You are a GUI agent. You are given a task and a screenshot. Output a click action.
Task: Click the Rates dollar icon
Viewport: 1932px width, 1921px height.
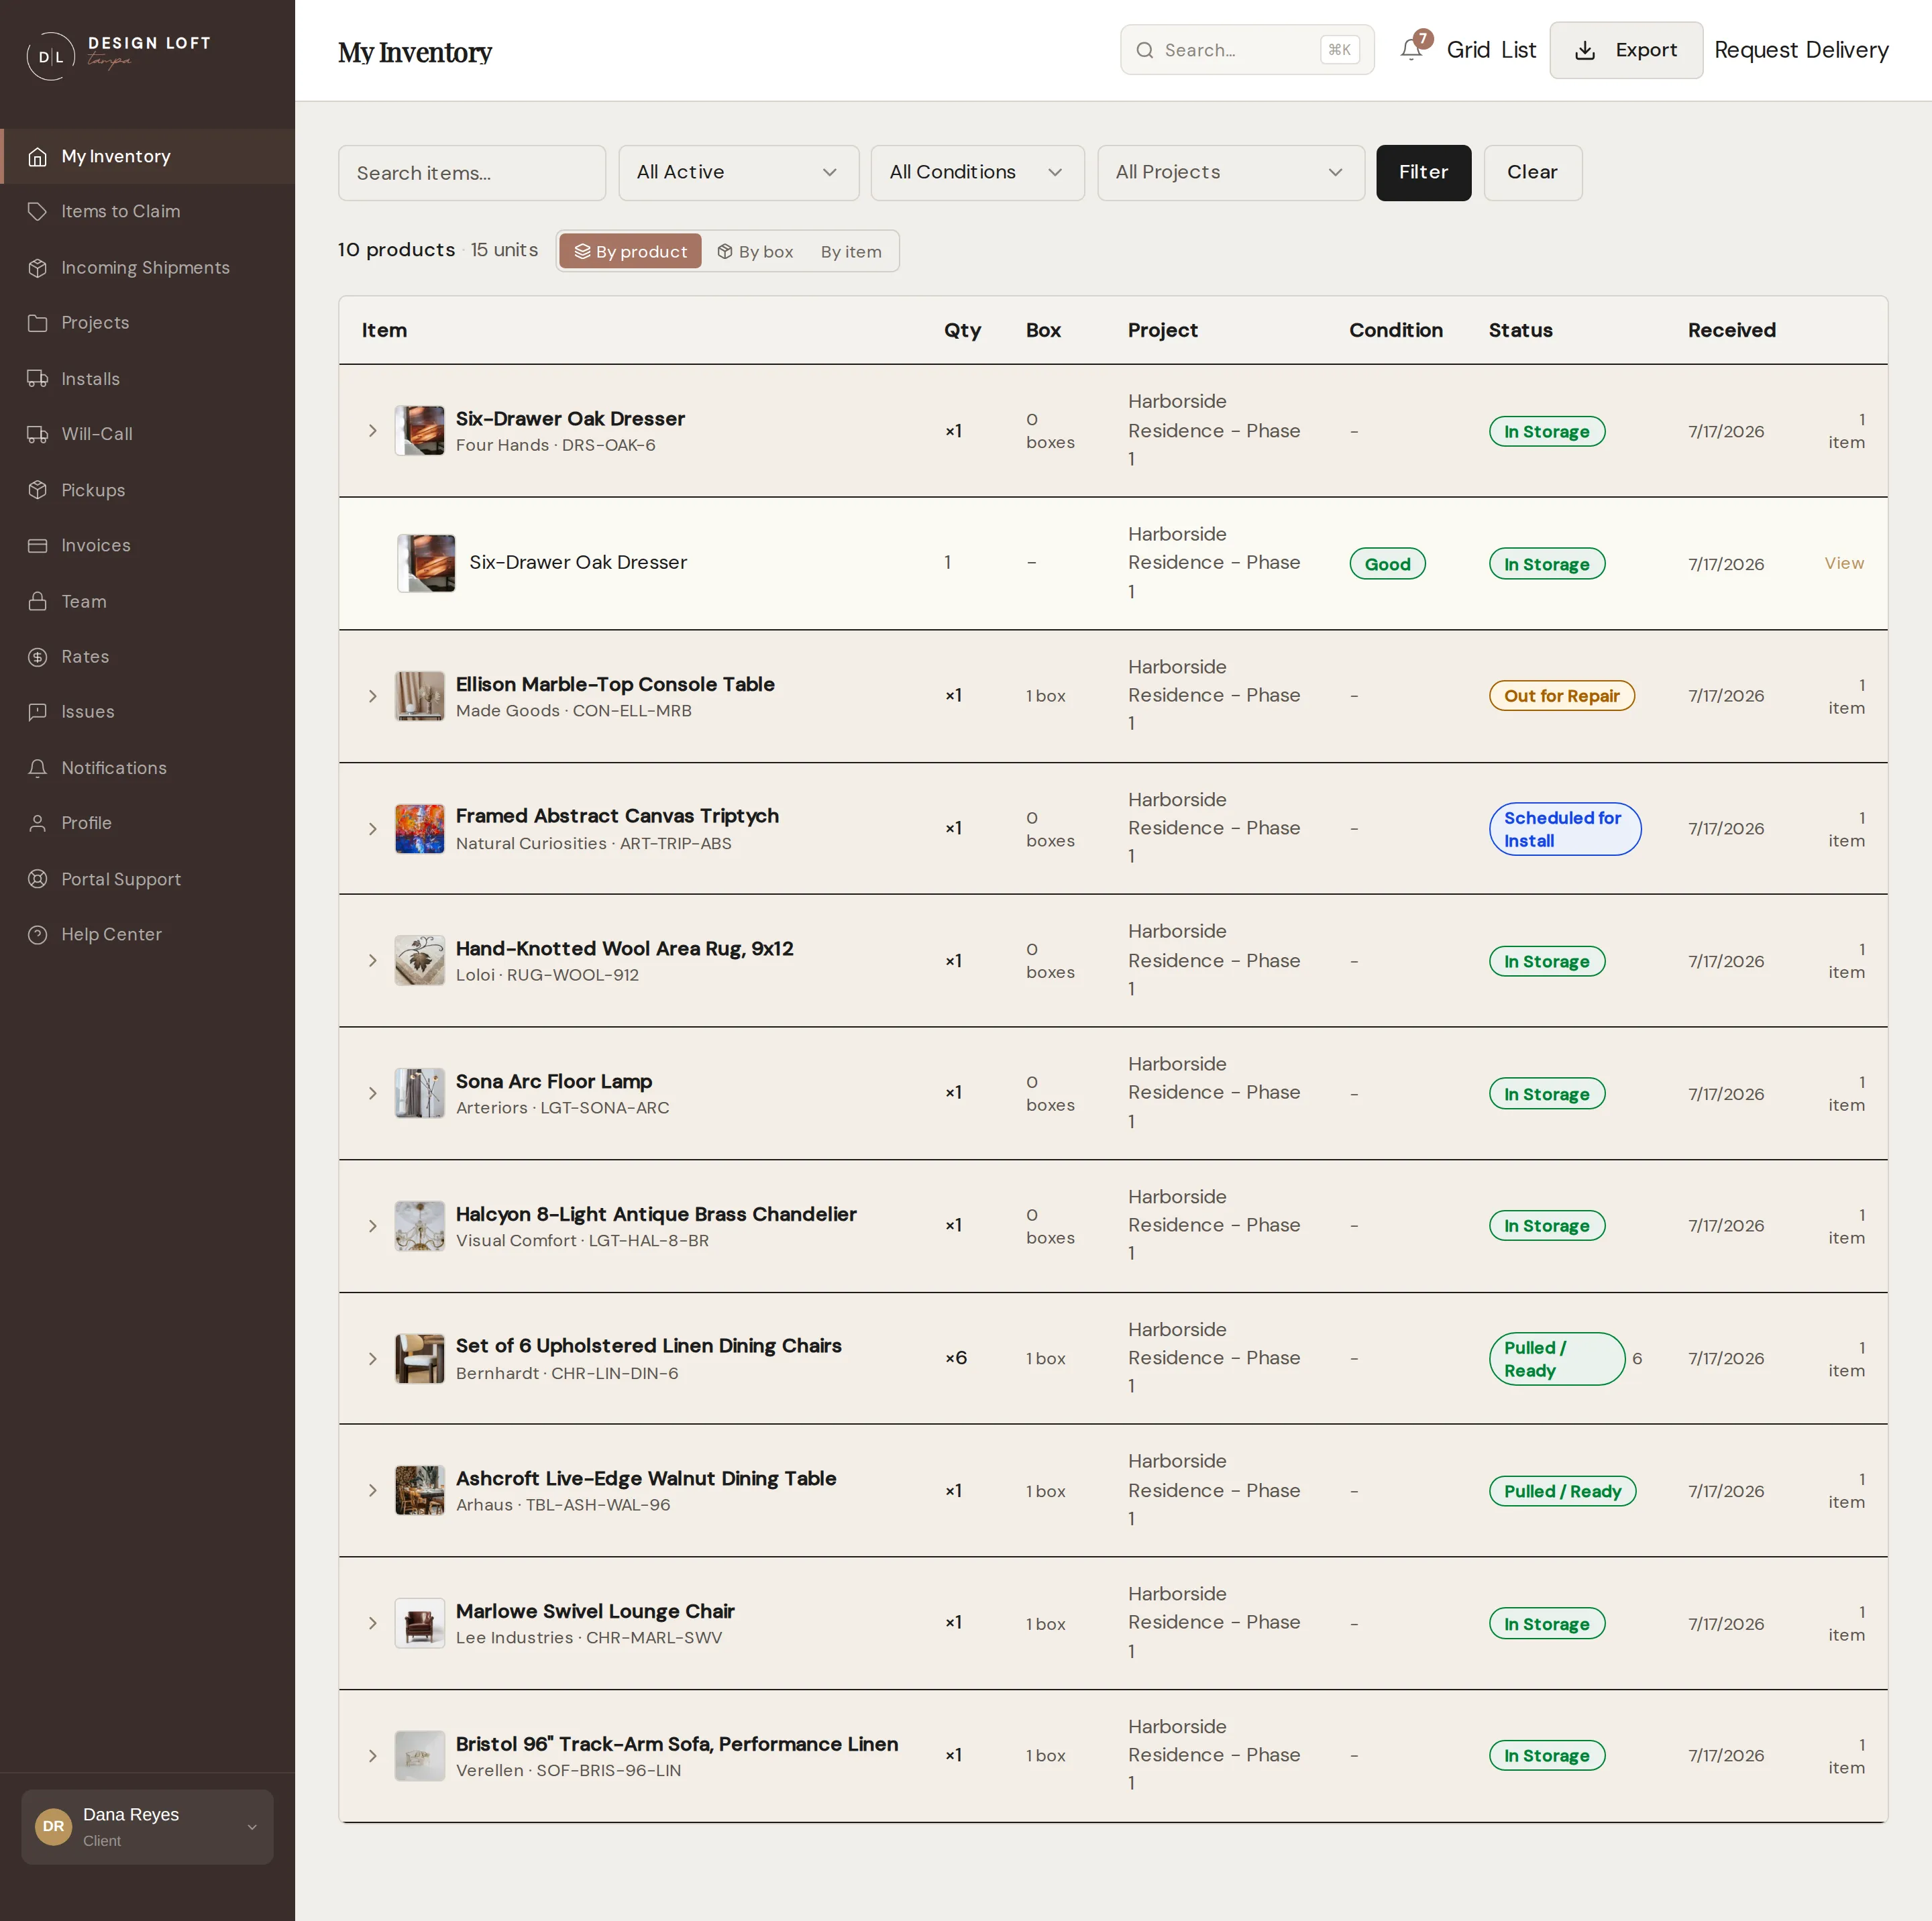coord(38,657)
